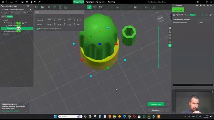
Task: Open the Нечёткая оболочка dropdown showing Нет
Action: coord(204,23)
